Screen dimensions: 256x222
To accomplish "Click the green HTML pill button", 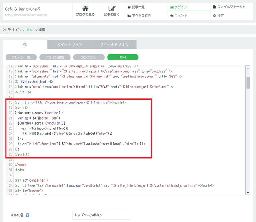I will pyautogui.click(x=122, y=57).
